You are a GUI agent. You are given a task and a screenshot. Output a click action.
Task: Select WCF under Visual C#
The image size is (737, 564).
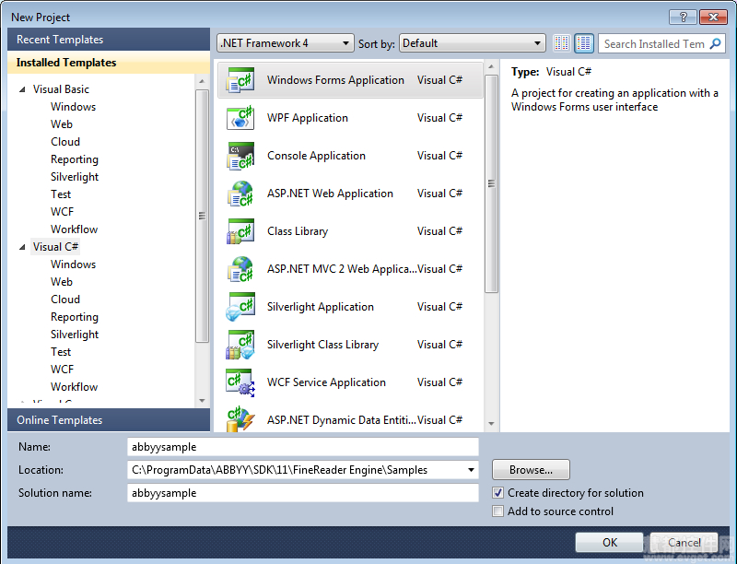pyautogui.click(x=62, y=370)
